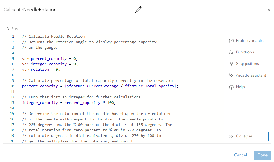Collapse the side actions panel

point(247,136)
